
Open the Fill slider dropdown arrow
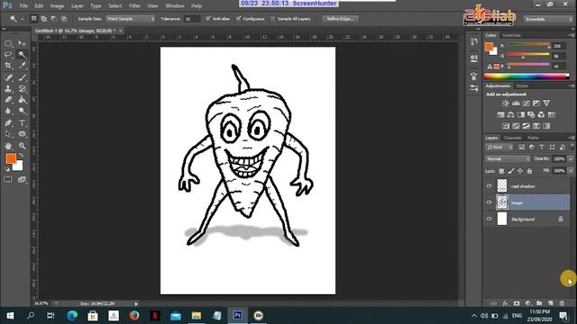click(571, 171)
